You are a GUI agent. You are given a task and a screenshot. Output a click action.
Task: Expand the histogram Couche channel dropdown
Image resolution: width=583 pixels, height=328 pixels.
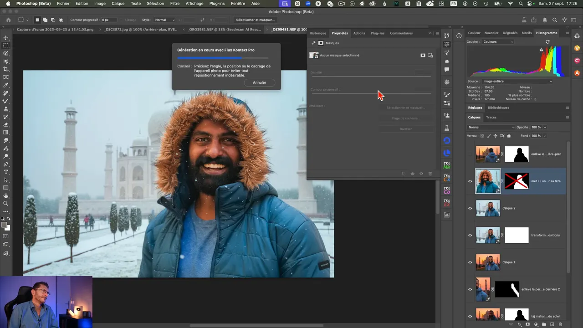click(x=497, y=42)
